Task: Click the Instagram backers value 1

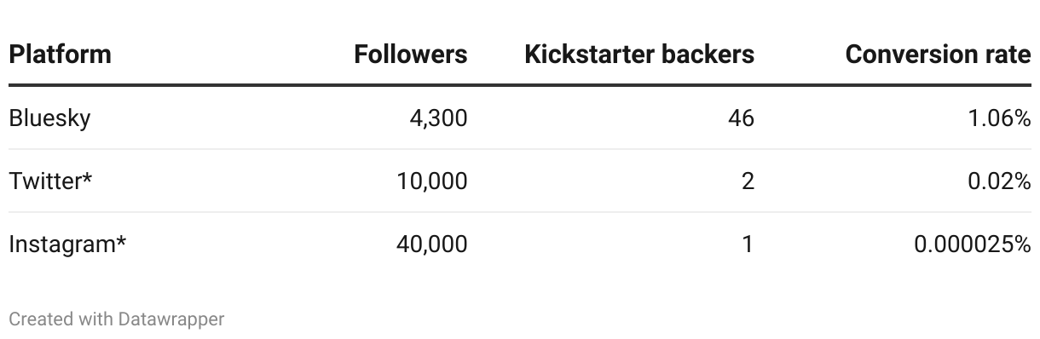Action: [x=748, y=244]
